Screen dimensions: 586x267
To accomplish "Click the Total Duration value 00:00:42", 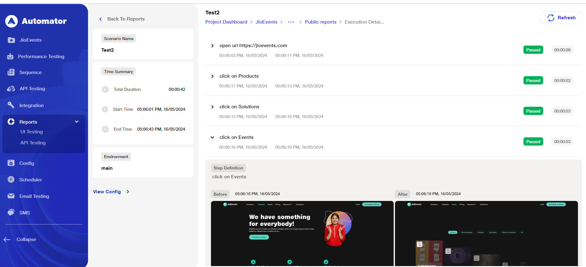I will pyautogui.click(x=177, y=89).
